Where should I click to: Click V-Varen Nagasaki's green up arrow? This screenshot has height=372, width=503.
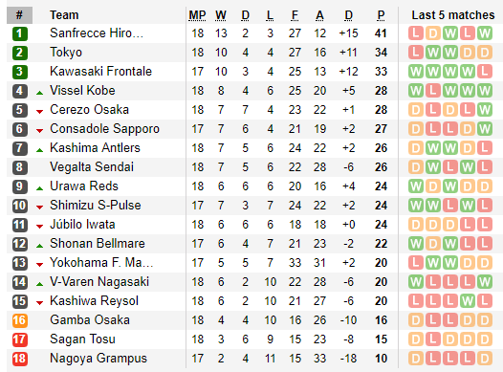tap(40, 284)
